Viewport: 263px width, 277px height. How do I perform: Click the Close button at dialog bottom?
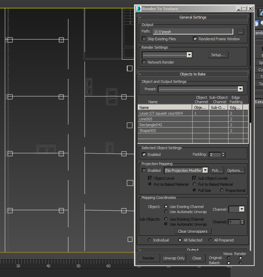tap(197, 258)
